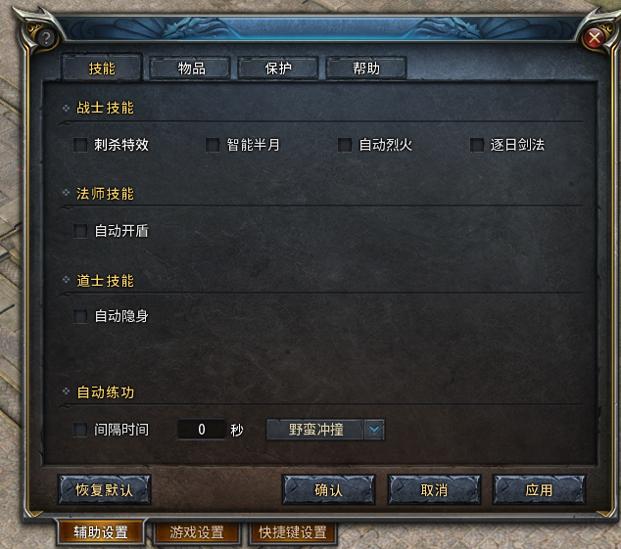Click the 恢复默认 button

coord(105,490)
